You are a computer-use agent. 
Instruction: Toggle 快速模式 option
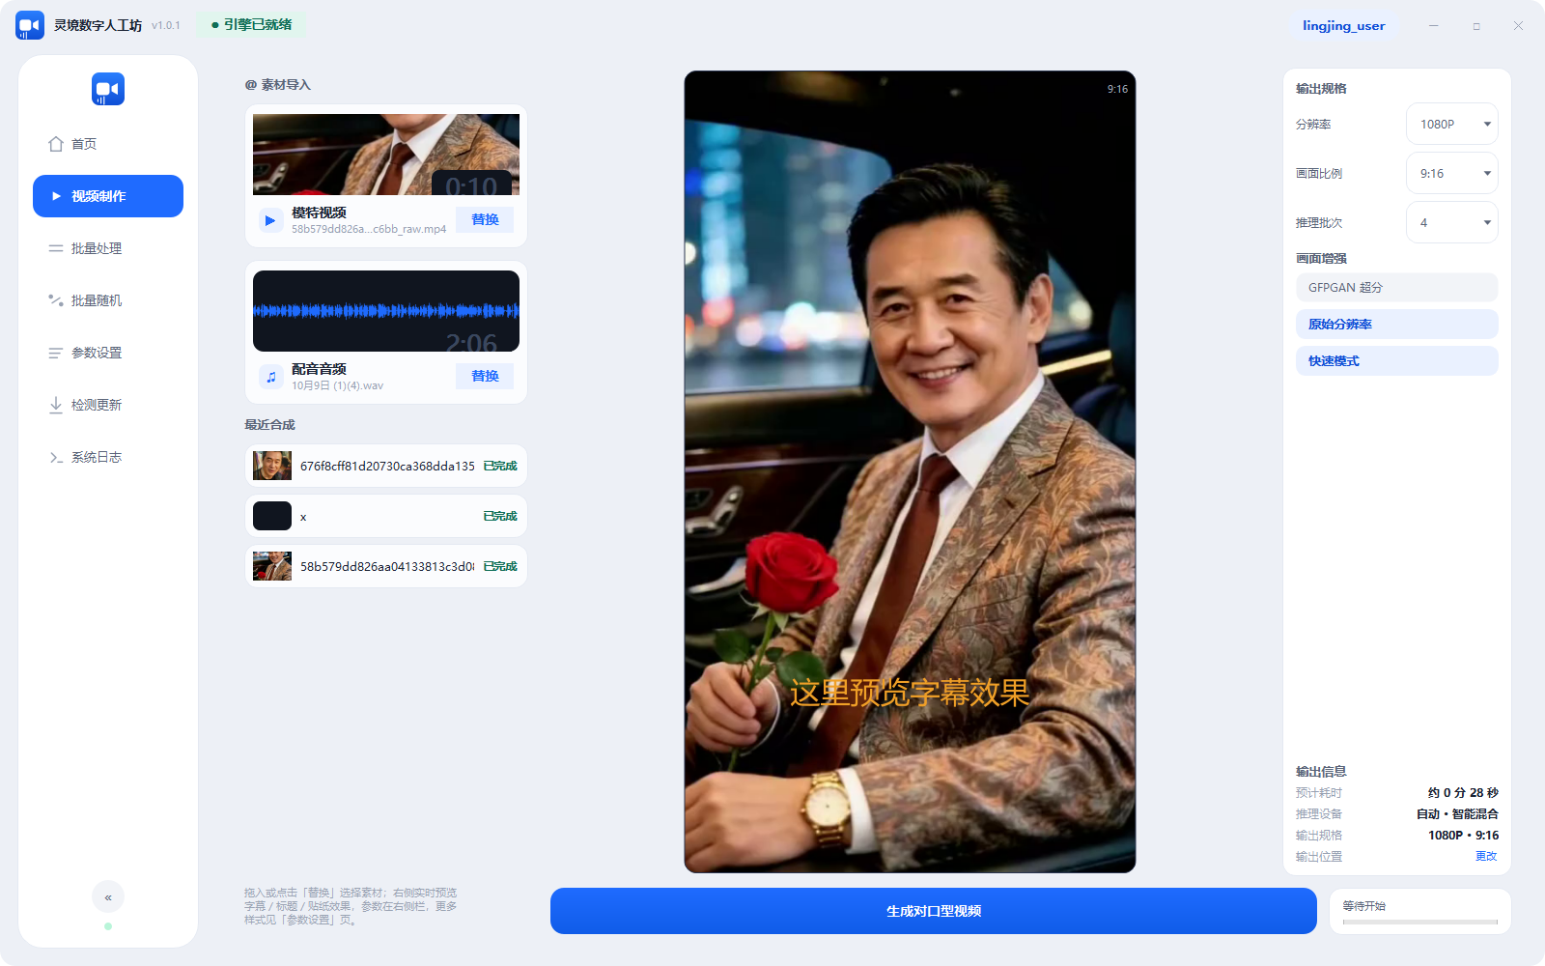pos(1396,360)
